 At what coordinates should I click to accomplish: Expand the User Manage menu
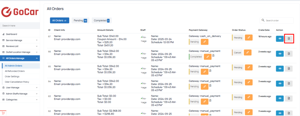pyautogui.click(x=20, y=88)
